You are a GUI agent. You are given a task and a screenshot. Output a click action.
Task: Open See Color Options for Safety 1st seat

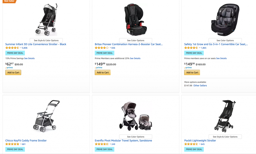(x=225, y=40)
